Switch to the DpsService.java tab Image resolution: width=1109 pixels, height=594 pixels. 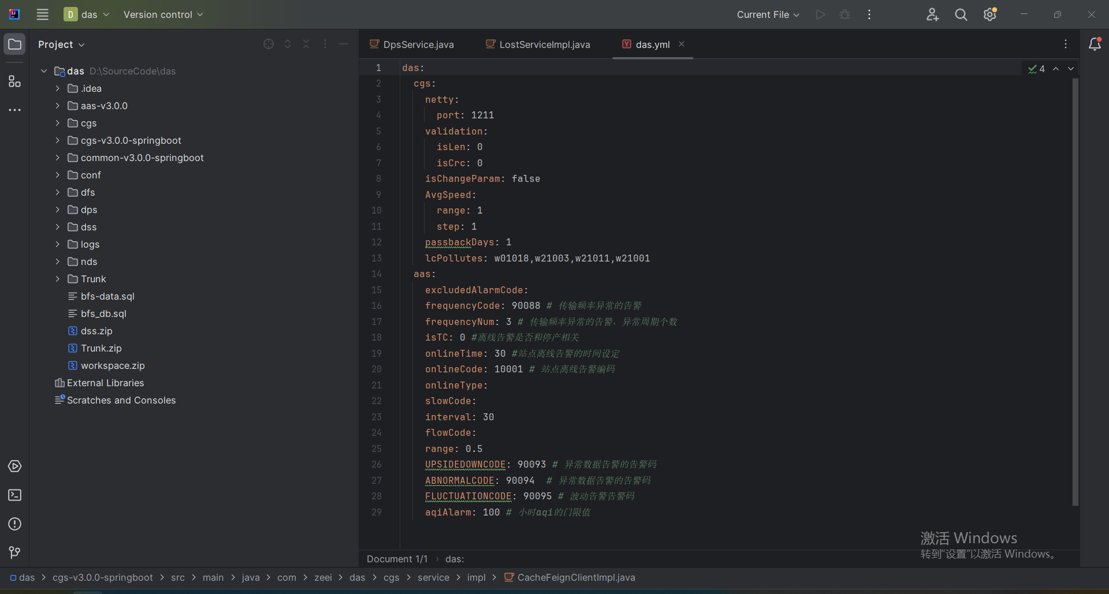click(412, 44)
